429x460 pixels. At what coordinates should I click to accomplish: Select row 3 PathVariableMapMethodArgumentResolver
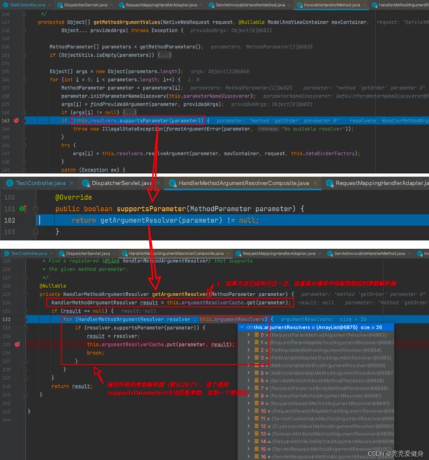pyautogui.click(x=316, y=358)
